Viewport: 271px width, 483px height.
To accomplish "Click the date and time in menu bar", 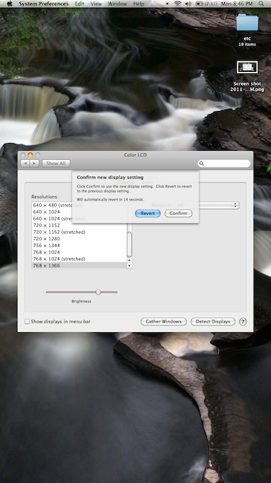I will 237,3.
